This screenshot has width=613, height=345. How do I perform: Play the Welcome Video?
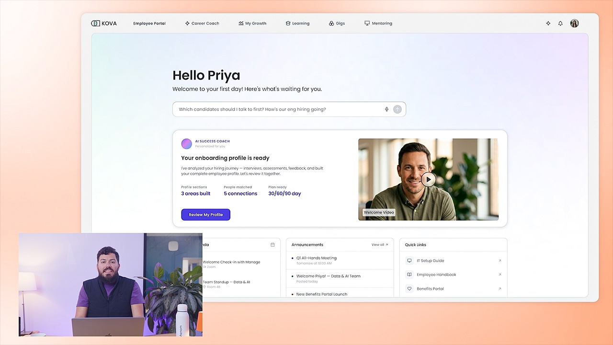(x=428, y=179)
